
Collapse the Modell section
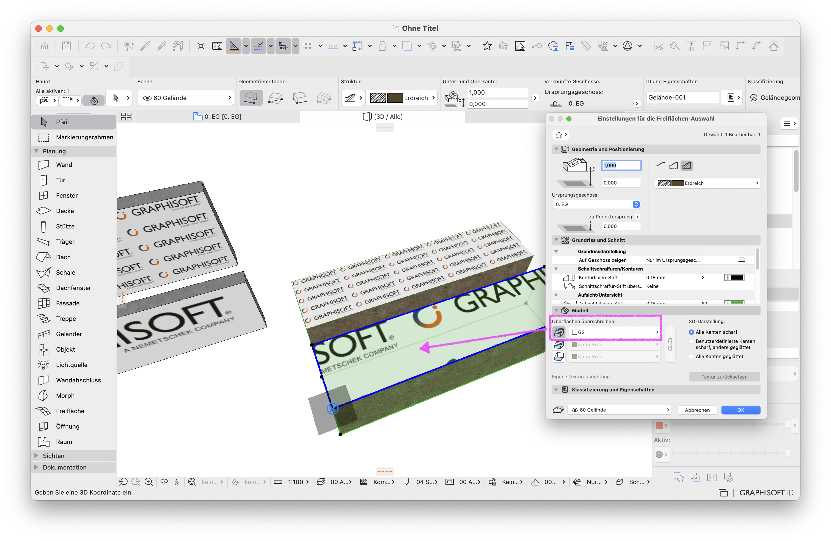pyautogui.click(x=556, y=310)
